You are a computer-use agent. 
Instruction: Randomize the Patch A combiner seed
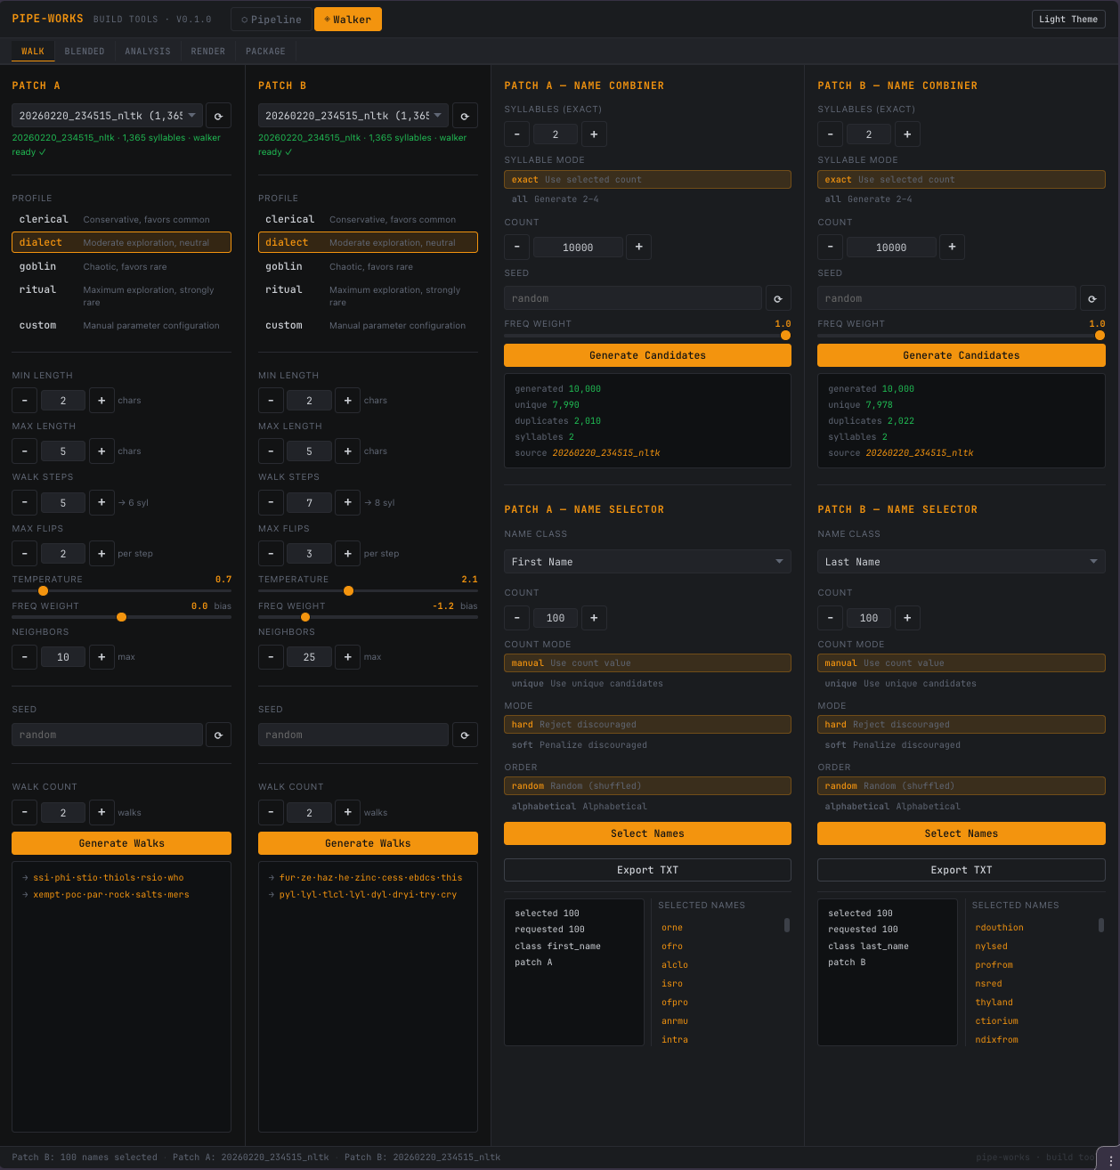click(778, 298)
